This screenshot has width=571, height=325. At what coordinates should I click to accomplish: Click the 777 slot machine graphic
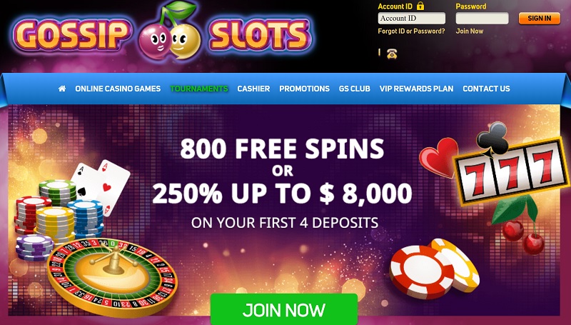coord(512,170)
